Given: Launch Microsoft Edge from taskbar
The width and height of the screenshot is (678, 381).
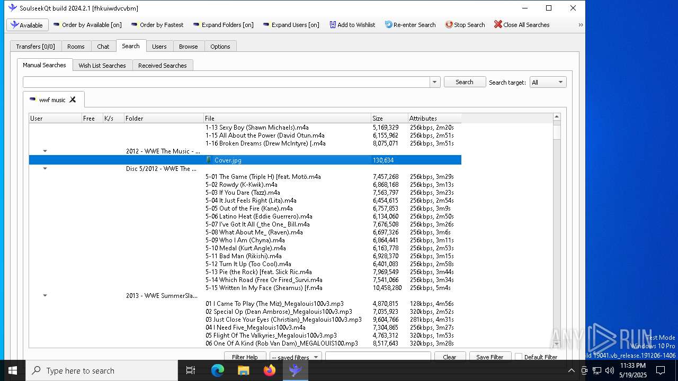Looking at the screenshot, I should (x=218, y=370).
